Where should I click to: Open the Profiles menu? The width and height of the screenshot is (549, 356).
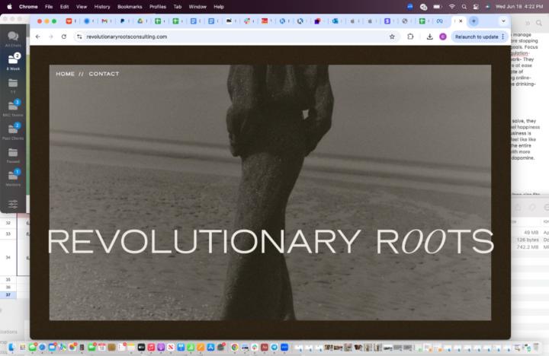(158, 7)
